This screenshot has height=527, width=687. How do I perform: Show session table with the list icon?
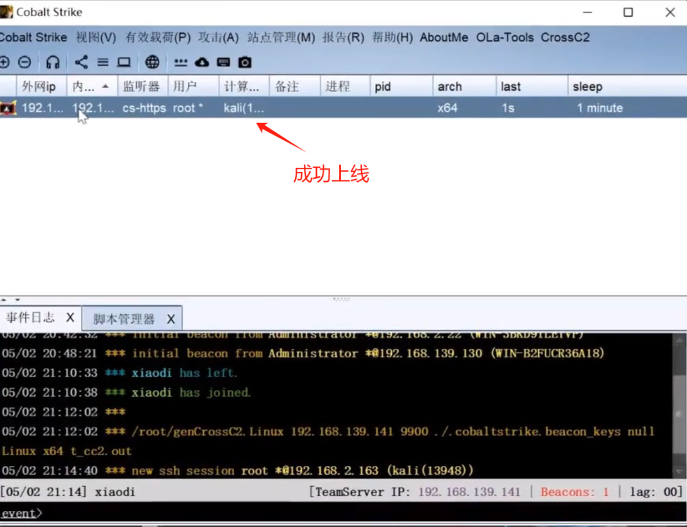point(103,62)
